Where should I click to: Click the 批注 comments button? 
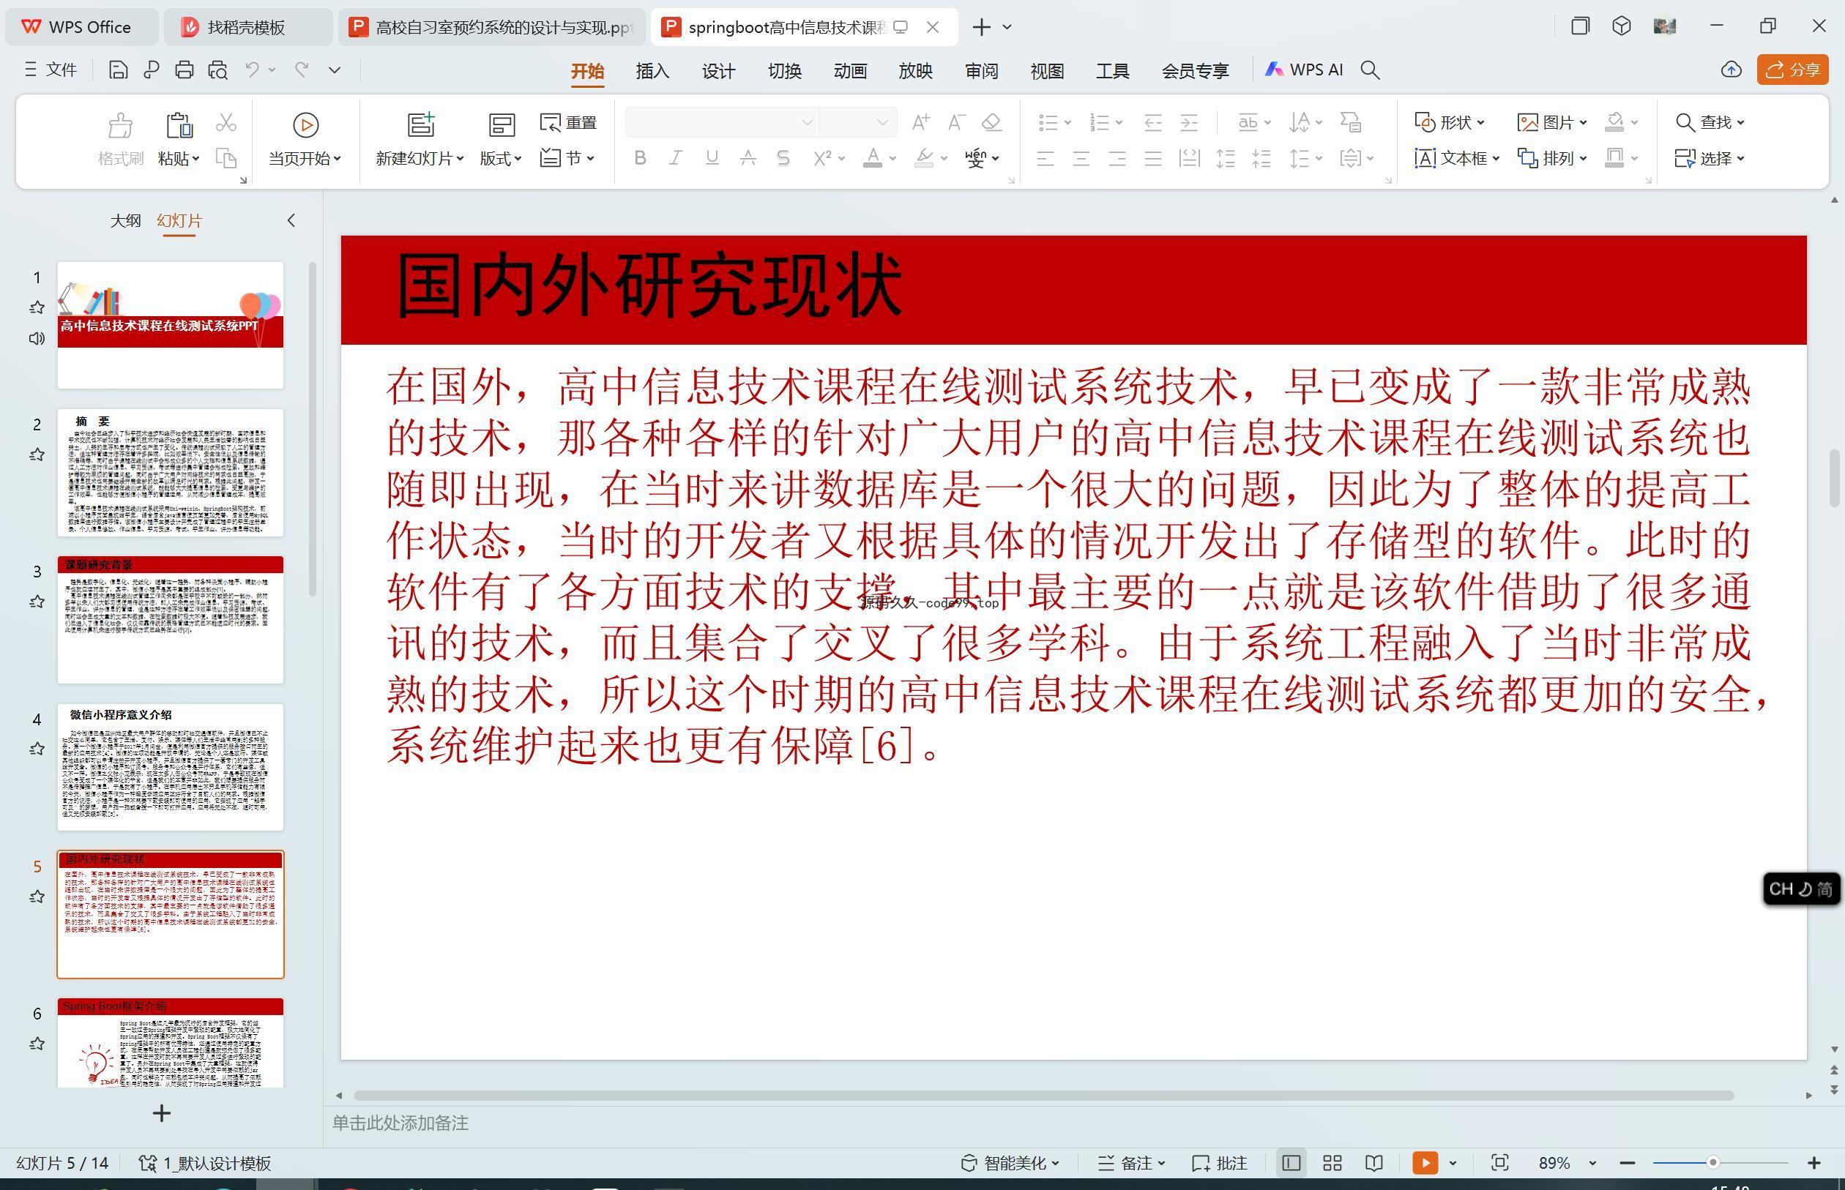coord(1220,1163)
